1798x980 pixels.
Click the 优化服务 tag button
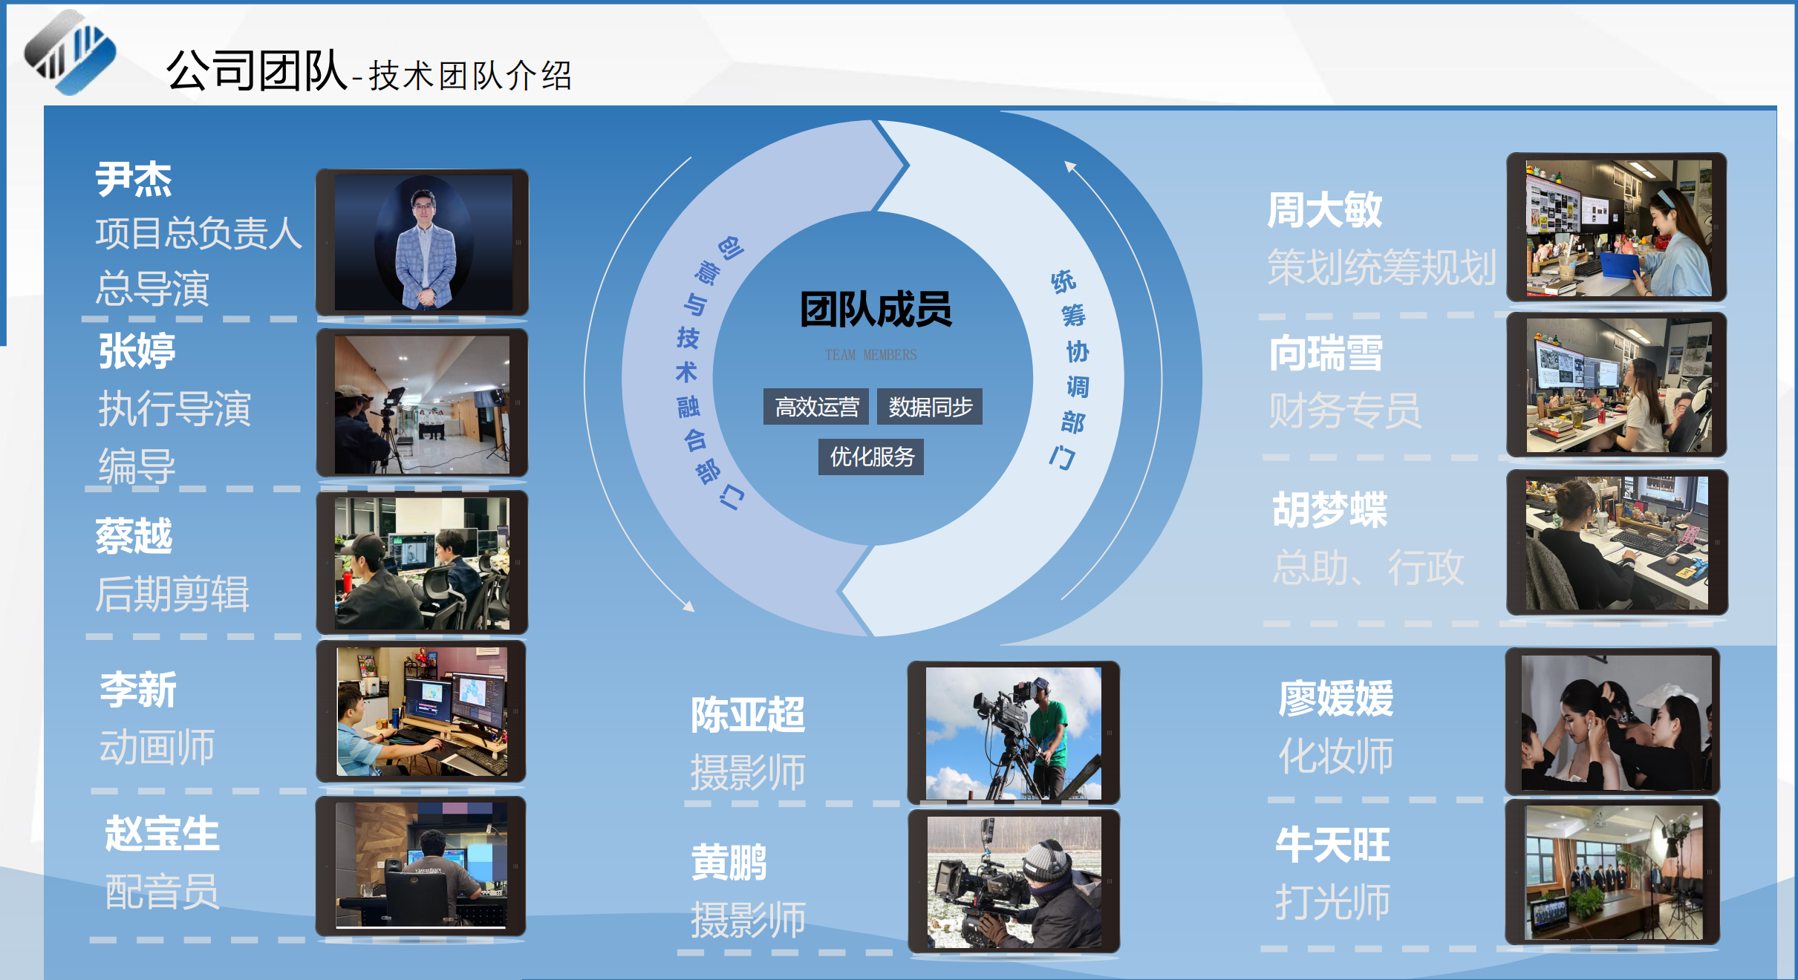(871, 457)
